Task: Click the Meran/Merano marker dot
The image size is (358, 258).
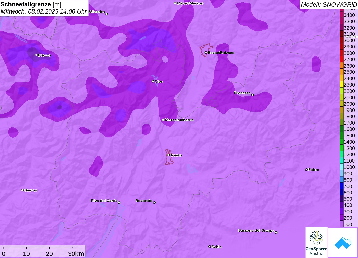Action: pyautogui.click(x=175, y=3)
